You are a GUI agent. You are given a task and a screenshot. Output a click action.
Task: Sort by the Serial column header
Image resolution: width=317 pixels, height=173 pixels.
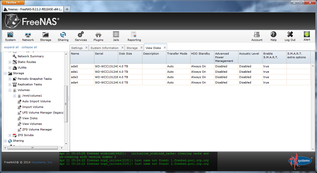[x=106, y=57]
